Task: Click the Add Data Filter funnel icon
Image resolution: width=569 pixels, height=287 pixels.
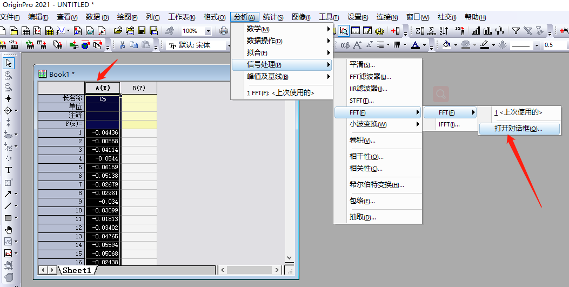Action: [516, 31]
